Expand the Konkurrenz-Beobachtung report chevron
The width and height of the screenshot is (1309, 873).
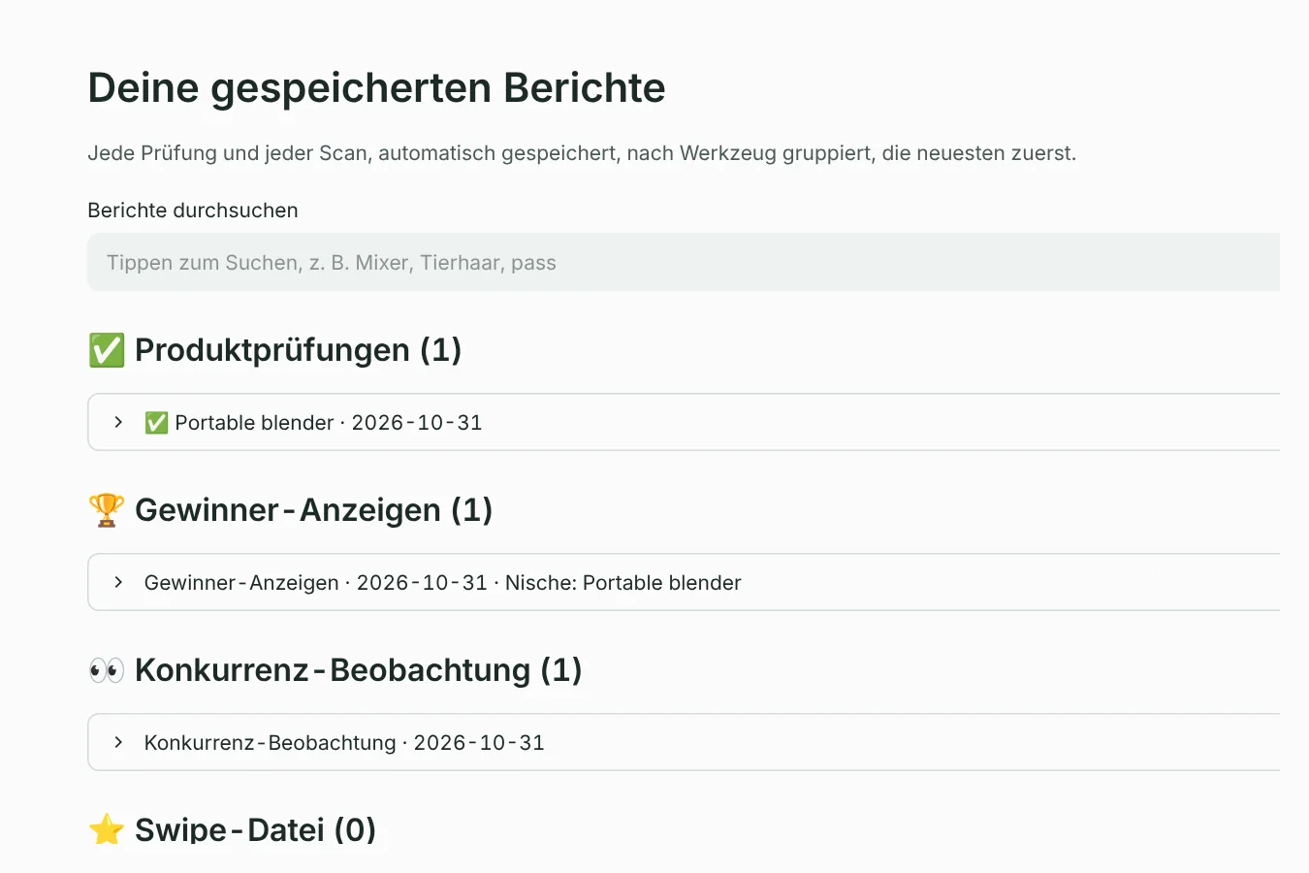point(118,742)
